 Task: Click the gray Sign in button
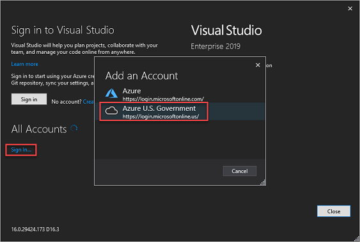(29, 99)
